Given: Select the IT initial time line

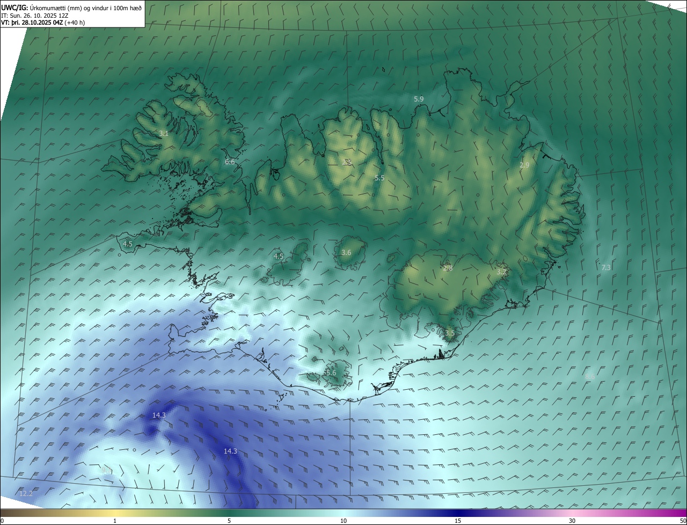Looking at the screenshot, I should pos(34,16).
